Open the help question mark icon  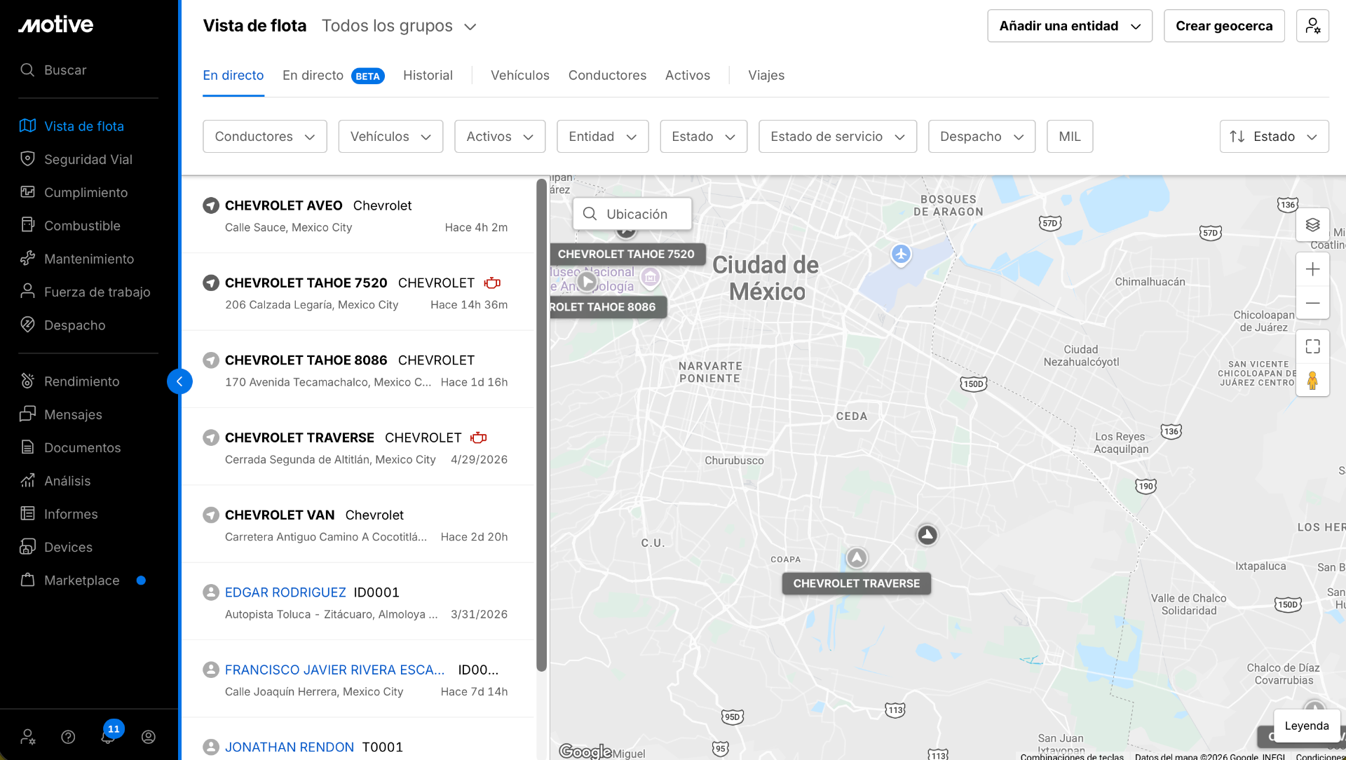pyautogui.click(x=68, y=737)
